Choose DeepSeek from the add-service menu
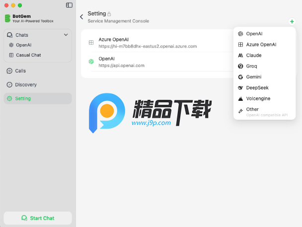302x227 pixels. (x=264, y=87)
